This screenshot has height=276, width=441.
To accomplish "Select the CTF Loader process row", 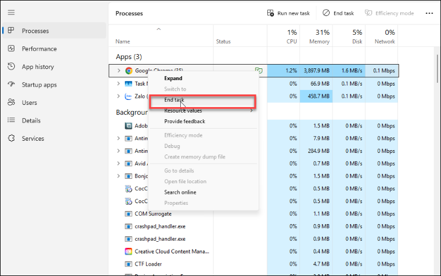I will click(254, 264).
